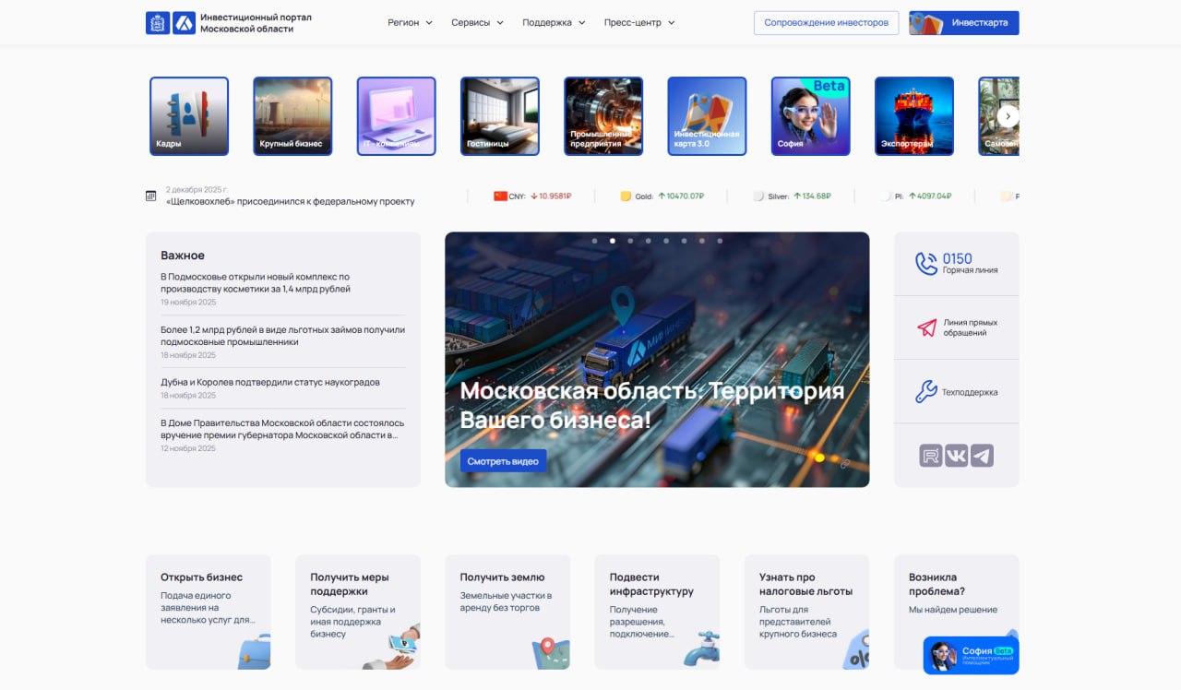Screen dimensions: 1181x690
Task: Copy banner link via chain icon
Action: coord(845,464)
